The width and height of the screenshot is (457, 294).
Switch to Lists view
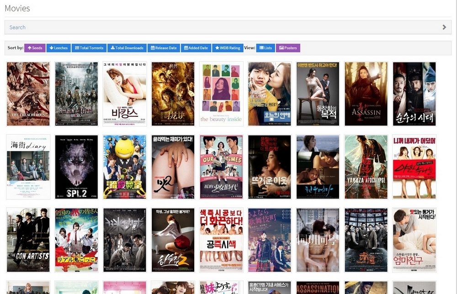(x=266, y=48)
